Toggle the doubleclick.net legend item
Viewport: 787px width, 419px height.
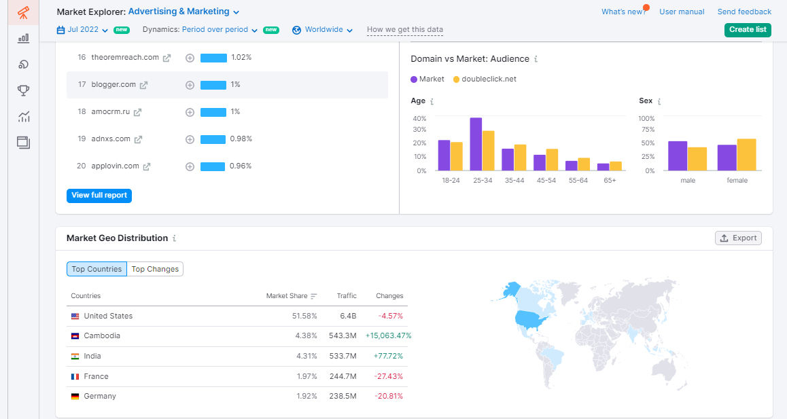485,79
